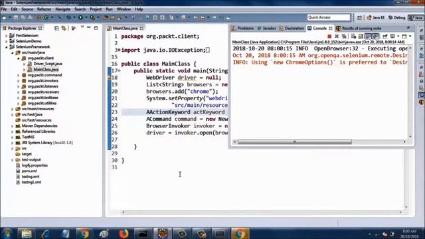Expand the FirstSelenium project
Viewport: 425px width, 239px height.
coord(6,35)
